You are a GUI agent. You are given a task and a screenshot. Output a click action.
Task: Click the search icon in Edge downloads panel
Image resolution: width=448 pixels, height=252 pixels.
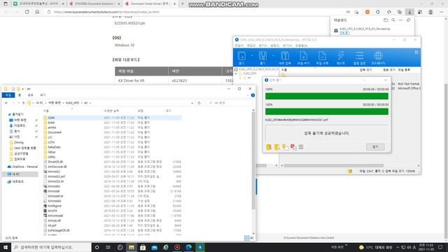[393, 20]
